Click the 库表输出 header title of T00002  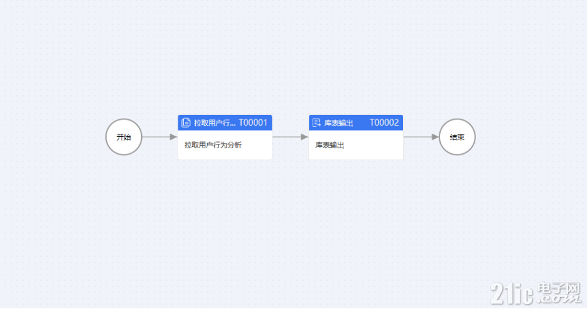coord(338,123)
